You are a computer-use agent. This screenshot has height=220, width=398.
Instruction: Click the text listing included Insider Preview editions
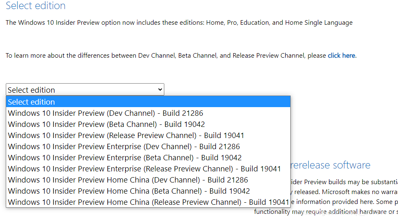tap(179, 23)
